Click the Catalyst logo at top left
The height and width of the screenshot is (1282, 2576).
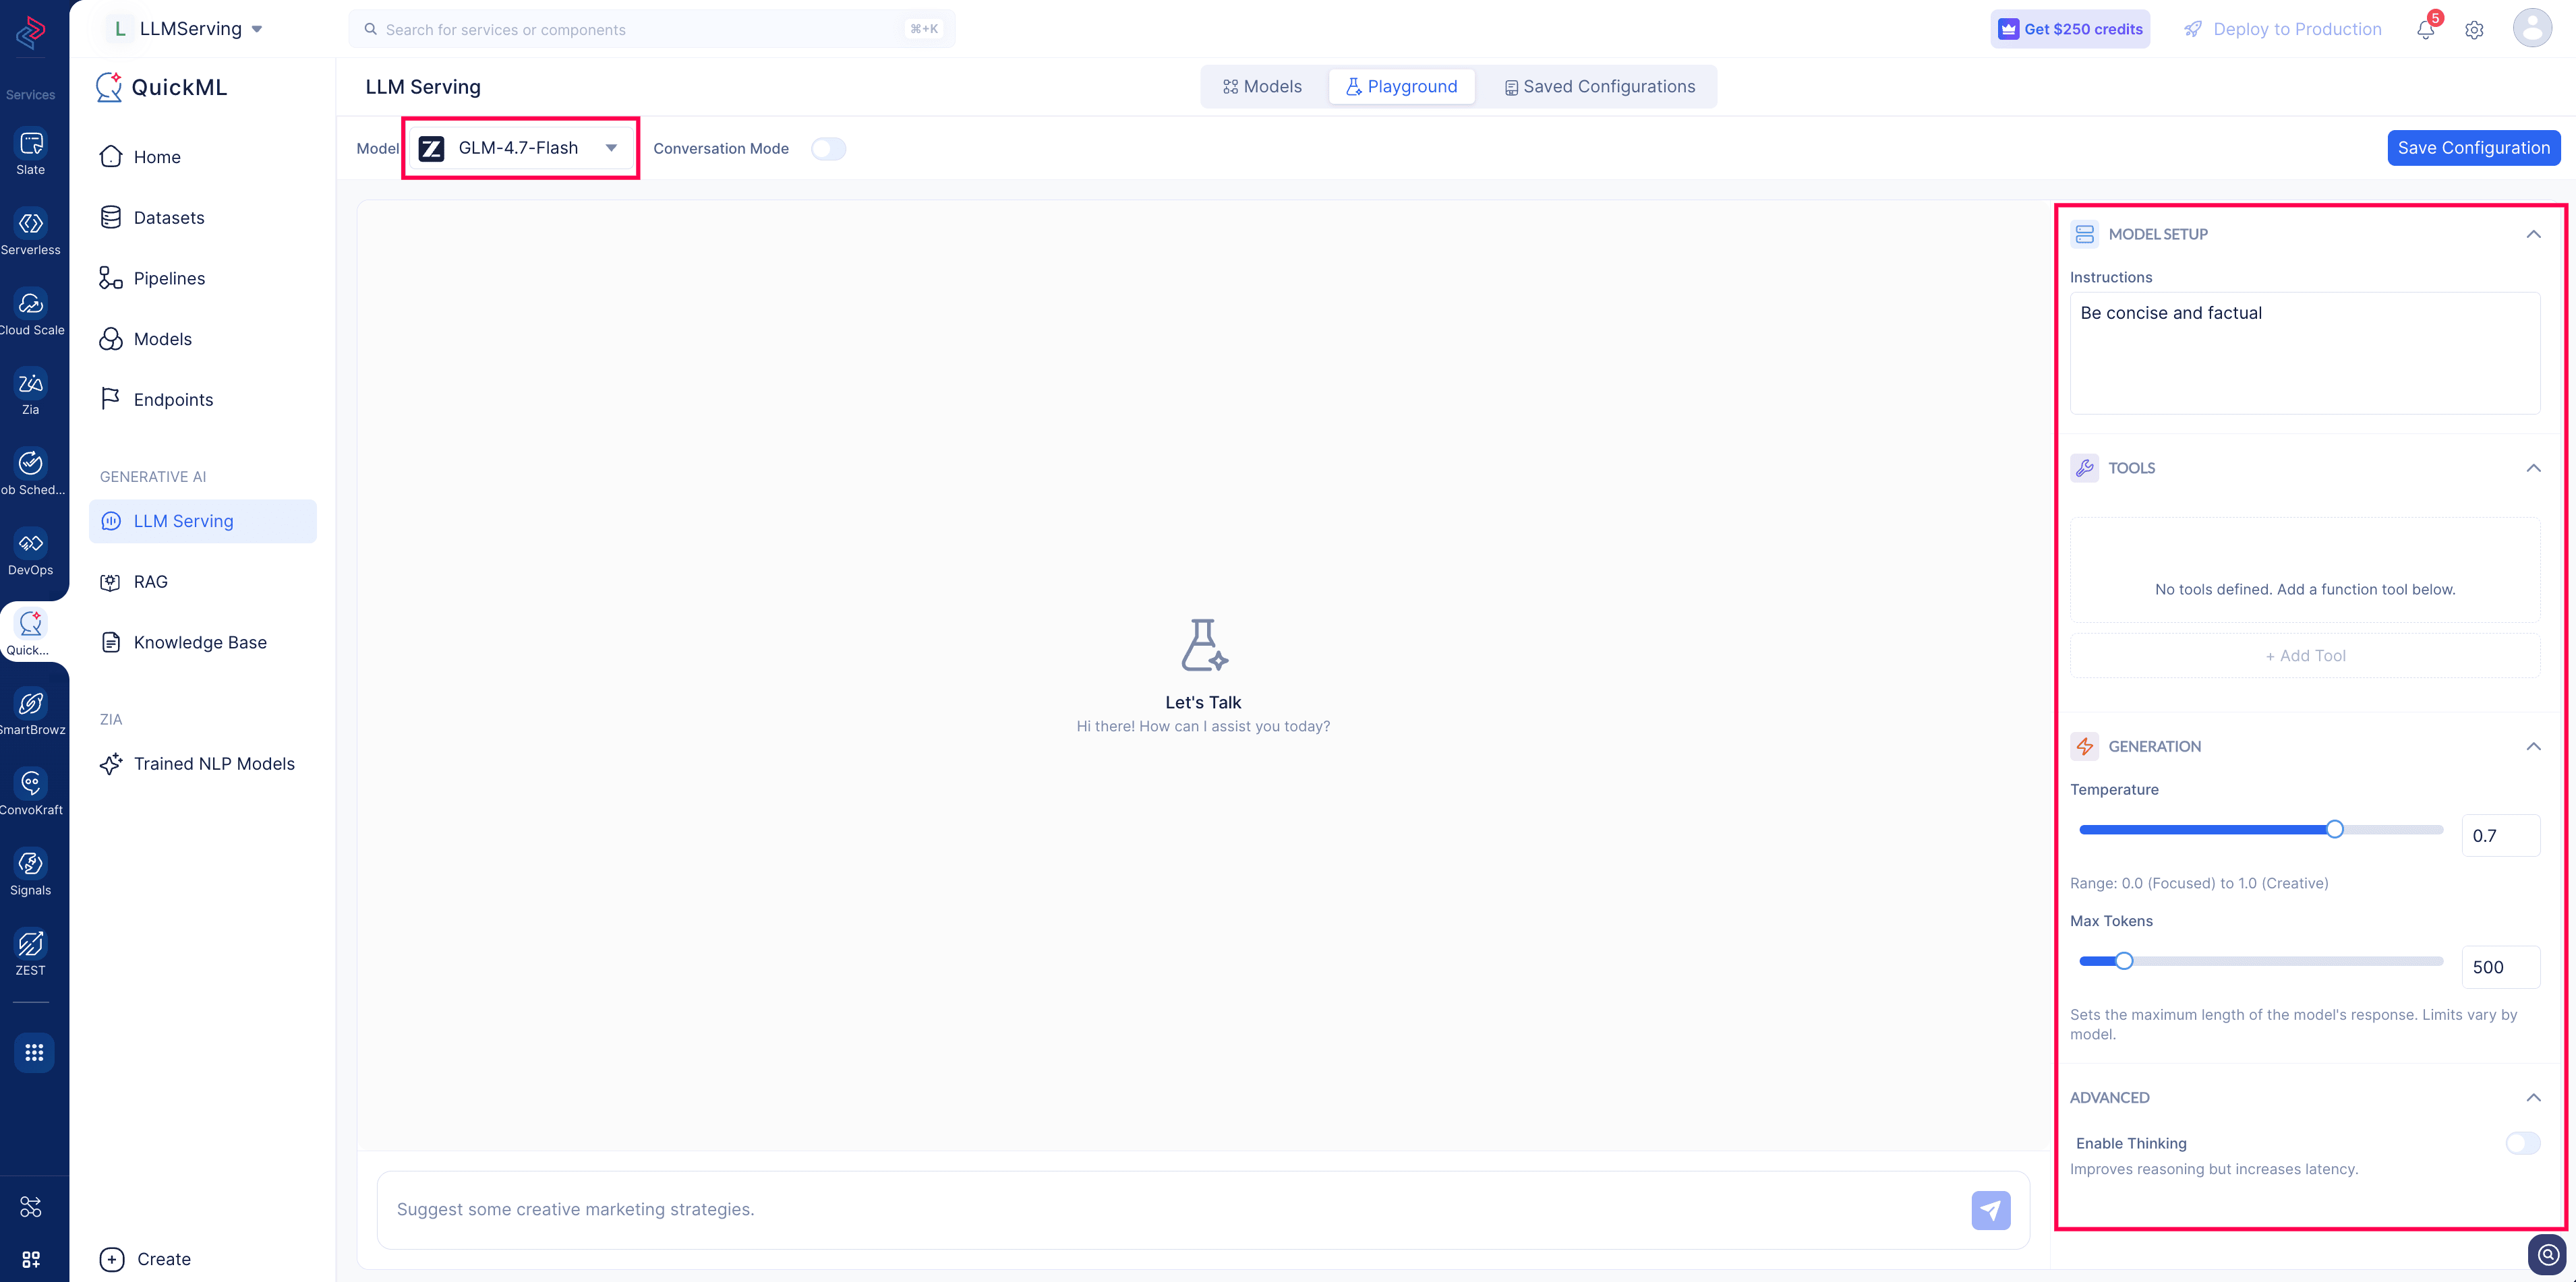pyautogui.click(x=31, y=32)
